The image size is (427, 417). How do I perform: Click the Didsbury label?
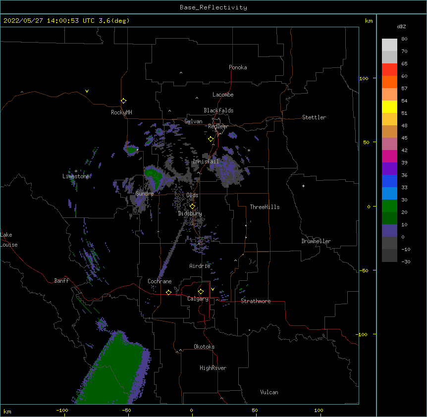pyautogui.click(x=190, y=213)
